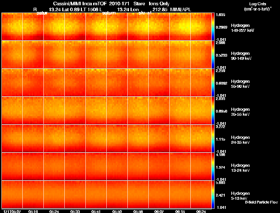Click the 'LT 1508' value in the header
Viewport: 280px width, 213px height.
[90, 9]
